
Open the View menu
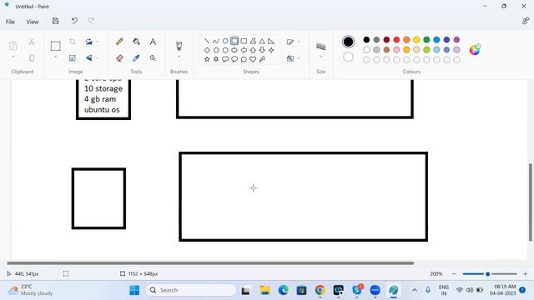coord(33,22)
